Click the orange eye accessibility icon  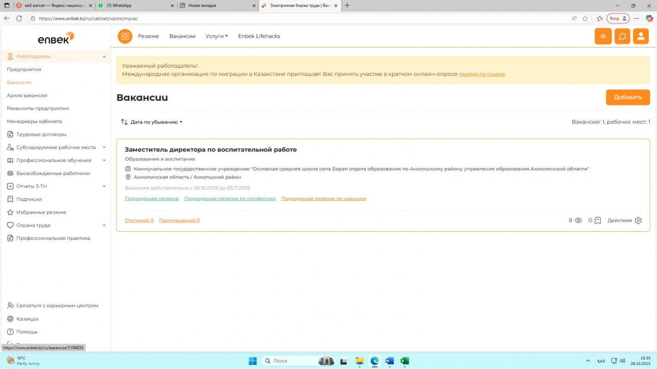coord(603,36)
